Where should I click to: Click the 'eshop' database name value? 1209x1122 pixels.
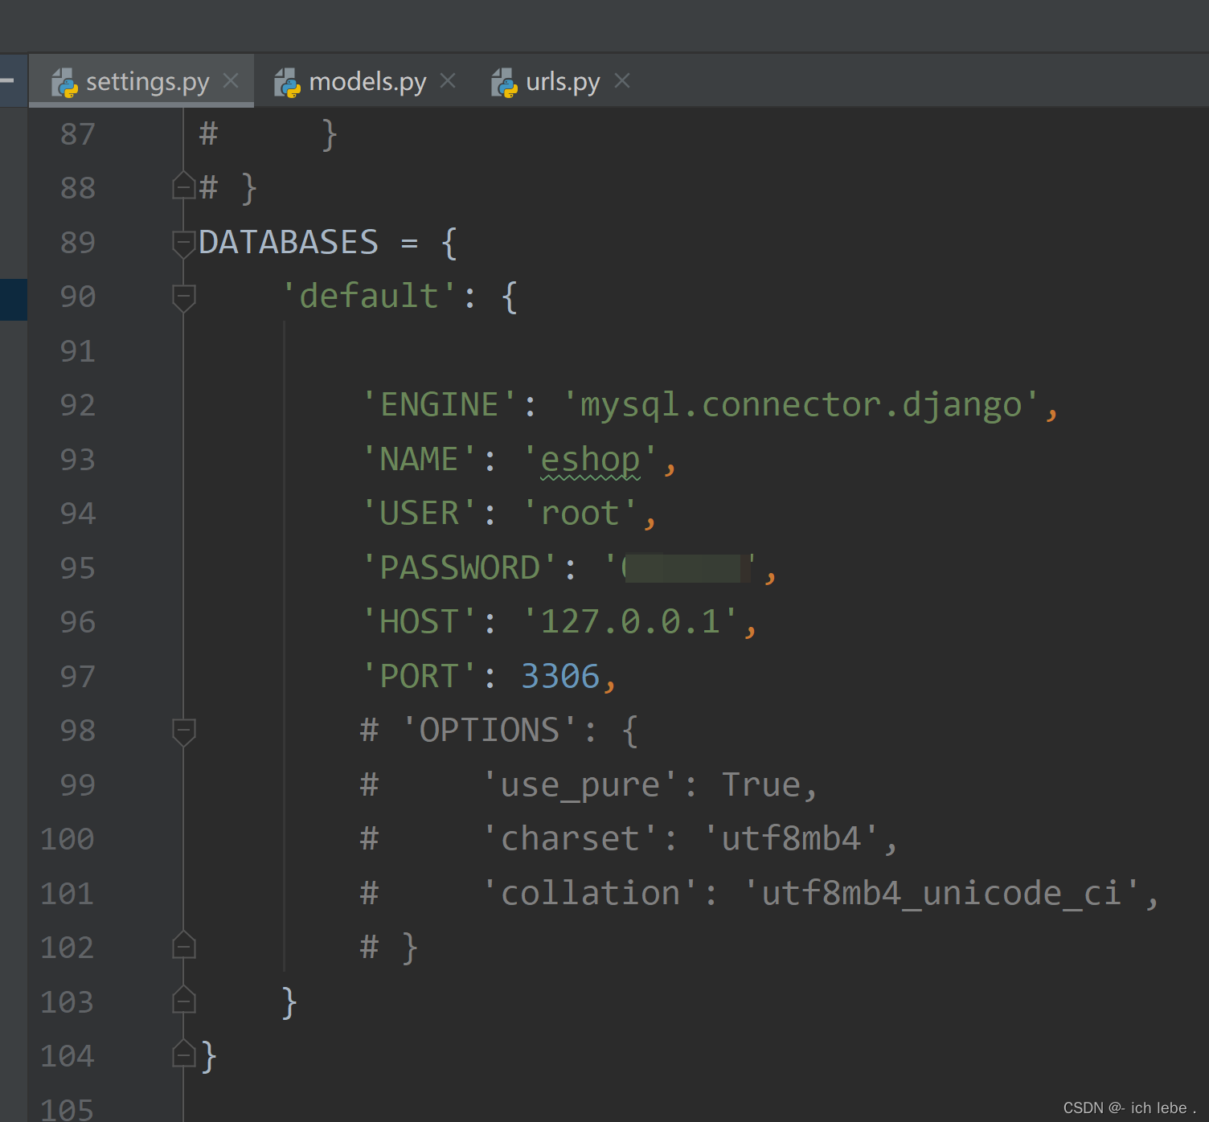tap(590, 460)
